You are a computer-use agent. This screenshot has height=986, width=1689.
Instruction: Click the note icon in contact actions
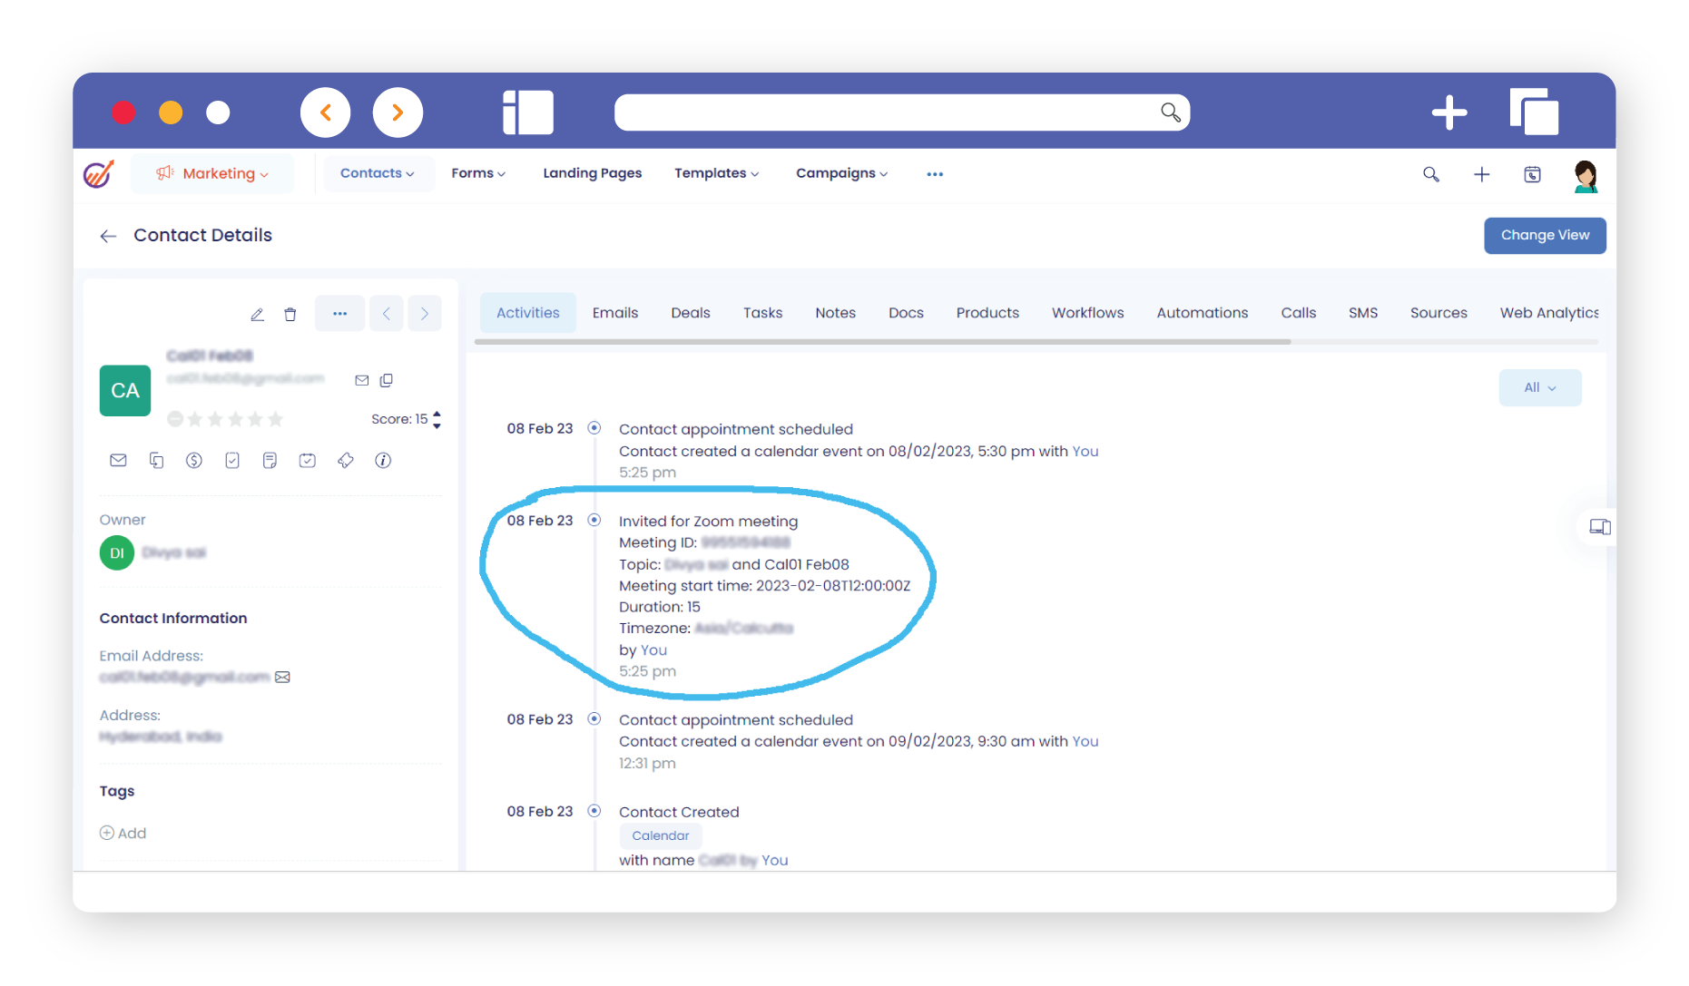click(270, 461)
